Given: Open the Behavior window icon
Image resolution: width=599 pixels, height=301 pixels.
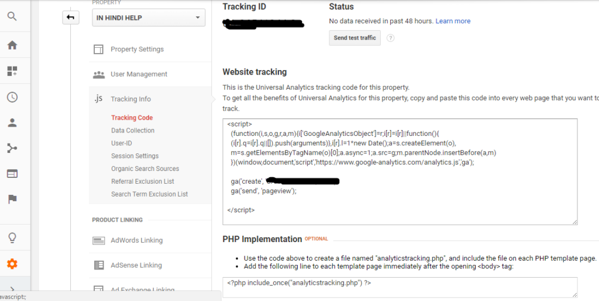Looking at the screenshot, I should coord(12,174).
